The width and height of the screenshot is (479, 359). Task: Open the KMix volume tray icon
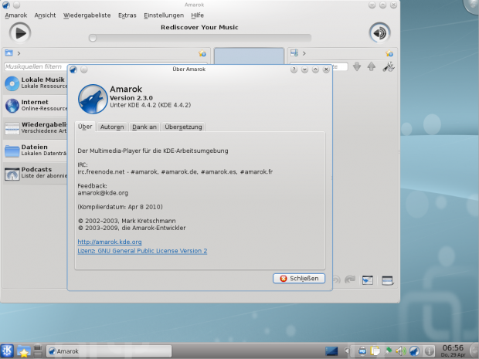coord(401,351)
